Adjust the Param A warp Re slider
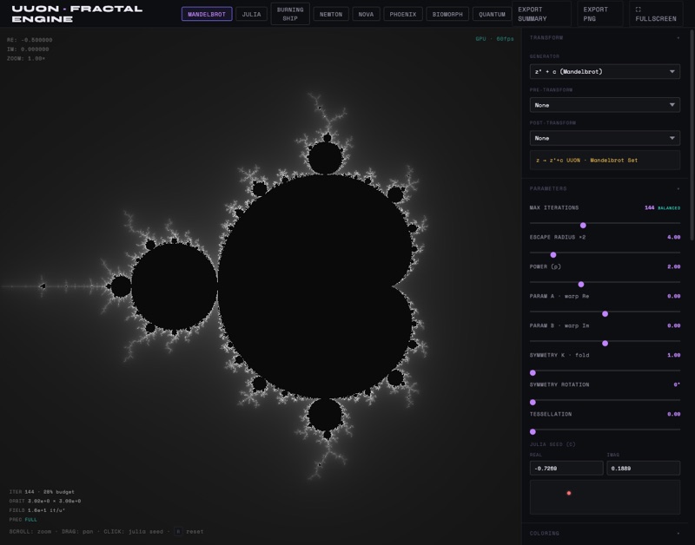695x545 pixels. coord(605,313)
